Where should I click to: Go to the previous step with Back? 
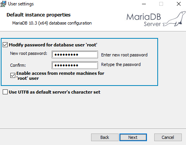point(105,137)
